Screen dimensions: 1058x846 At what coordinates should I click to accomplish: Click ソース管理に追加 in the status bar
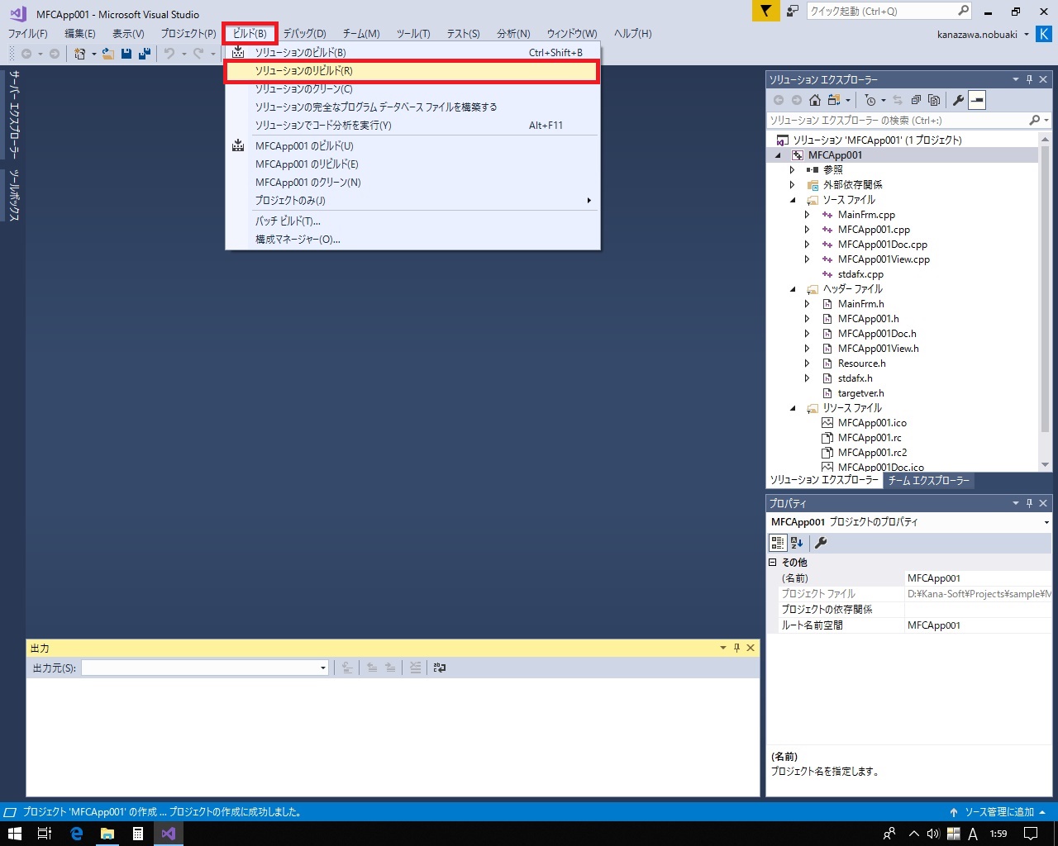point(998,812)
